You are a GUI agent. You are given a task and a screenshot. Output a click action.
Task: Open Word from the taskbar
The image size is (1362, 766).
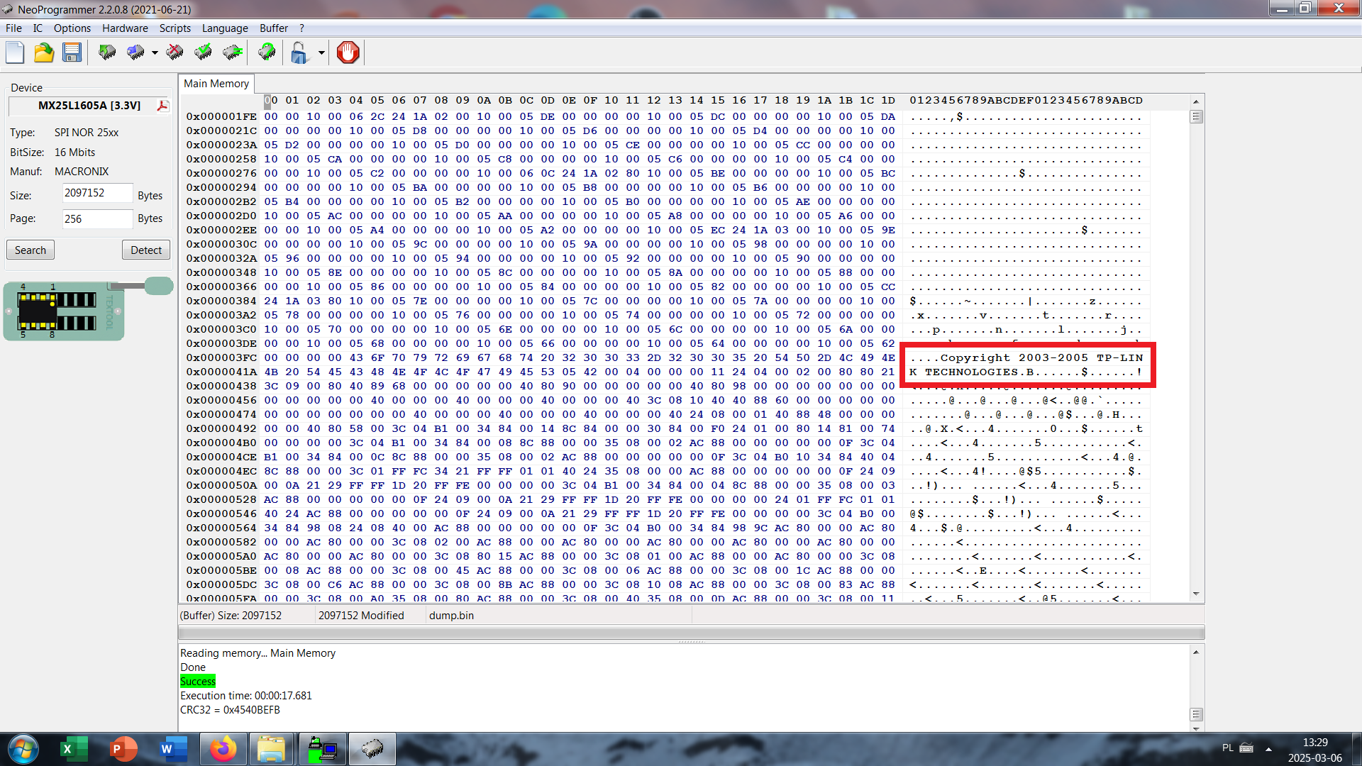click(173, 749)
